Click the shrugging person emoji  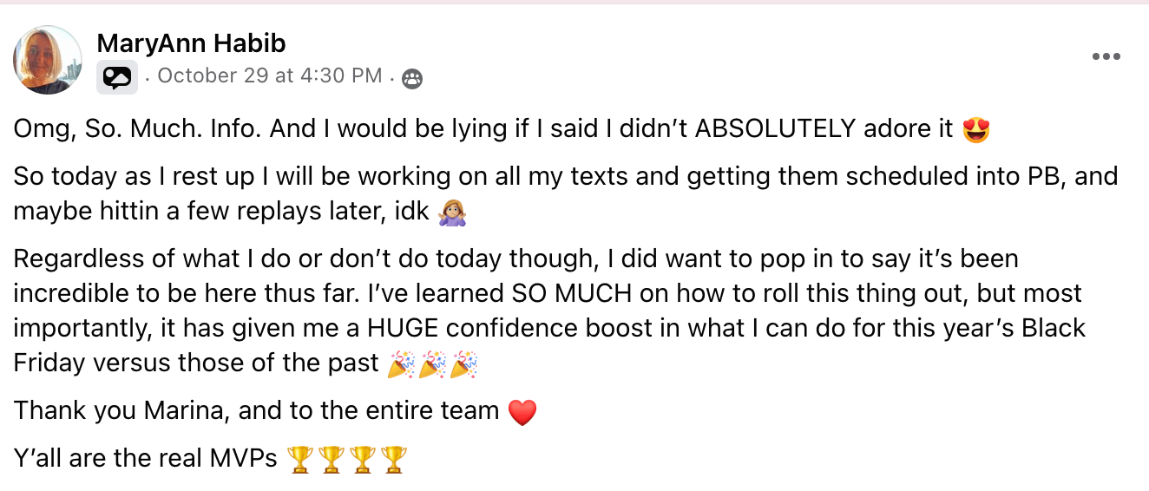[453, 212]
